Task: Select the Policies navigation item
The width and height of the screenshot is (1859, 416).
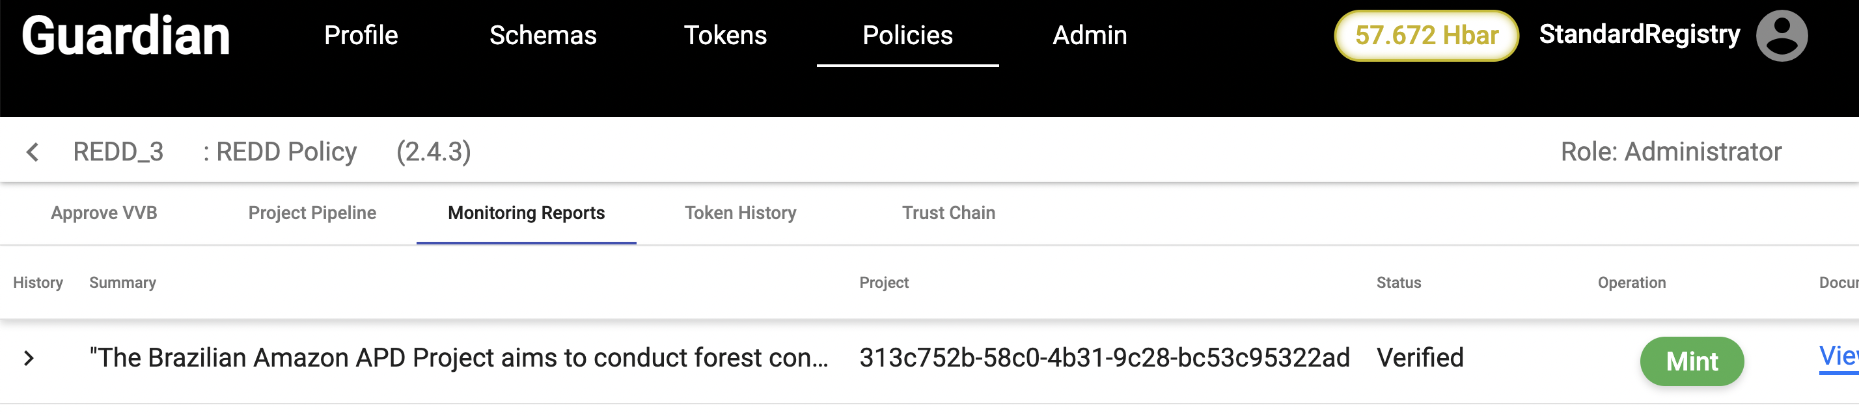Action: click(907, 35)
